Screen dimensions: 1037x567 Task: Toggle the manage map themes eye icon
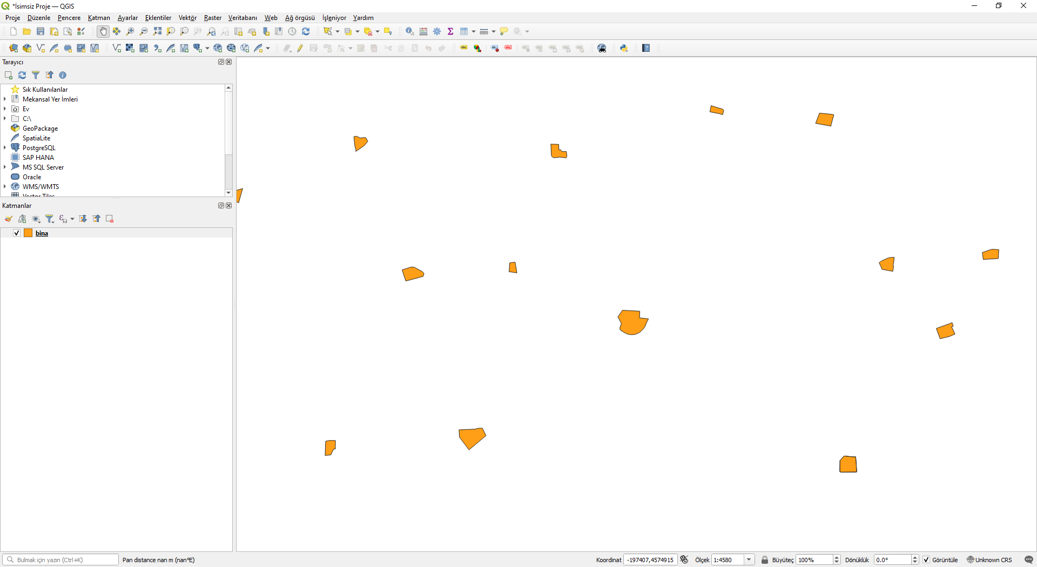pos(36,219)
